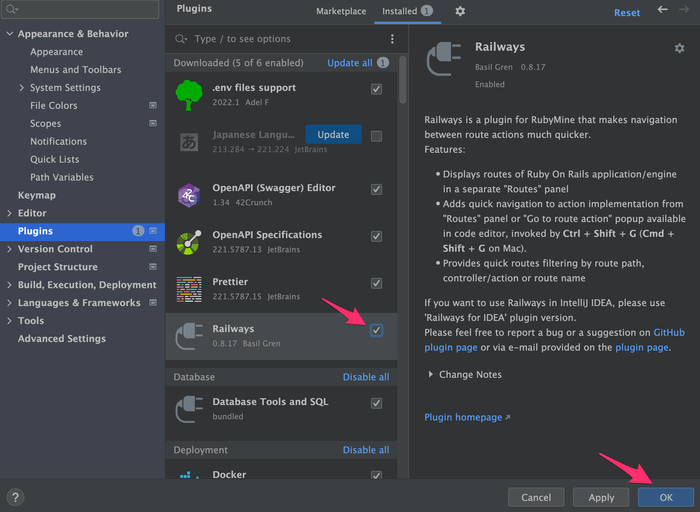This screenshot has width=700, height=512.
Task: Click the OpenAPI (Swagger) Editor 42Crunch icon
Action: click(189, 195)
